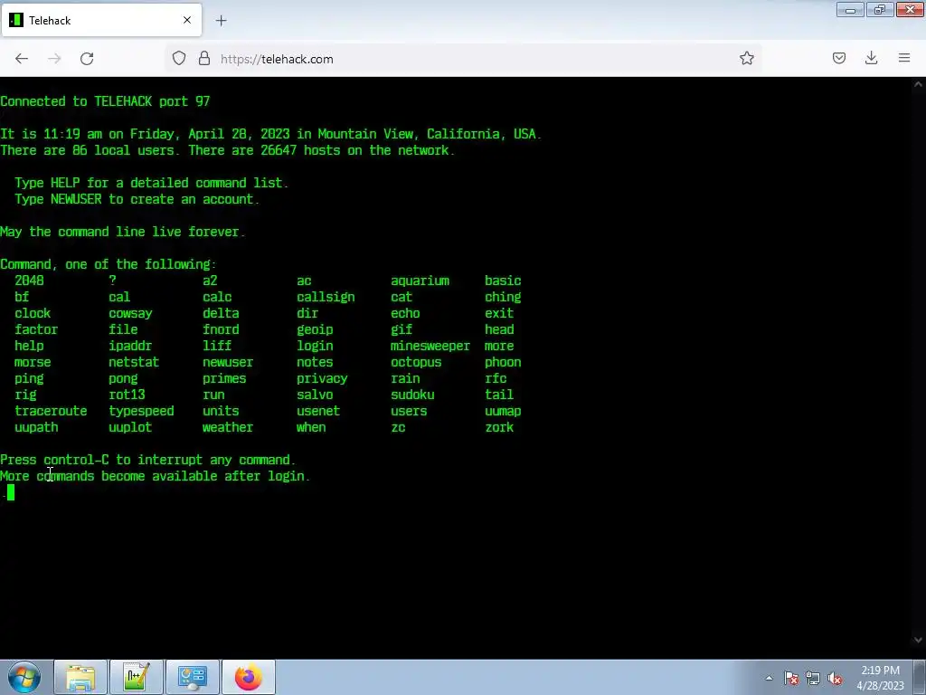Viewport: 926px width, 695px height.
Task: Open the Downloads panel arrow icon
Action: 871,58
